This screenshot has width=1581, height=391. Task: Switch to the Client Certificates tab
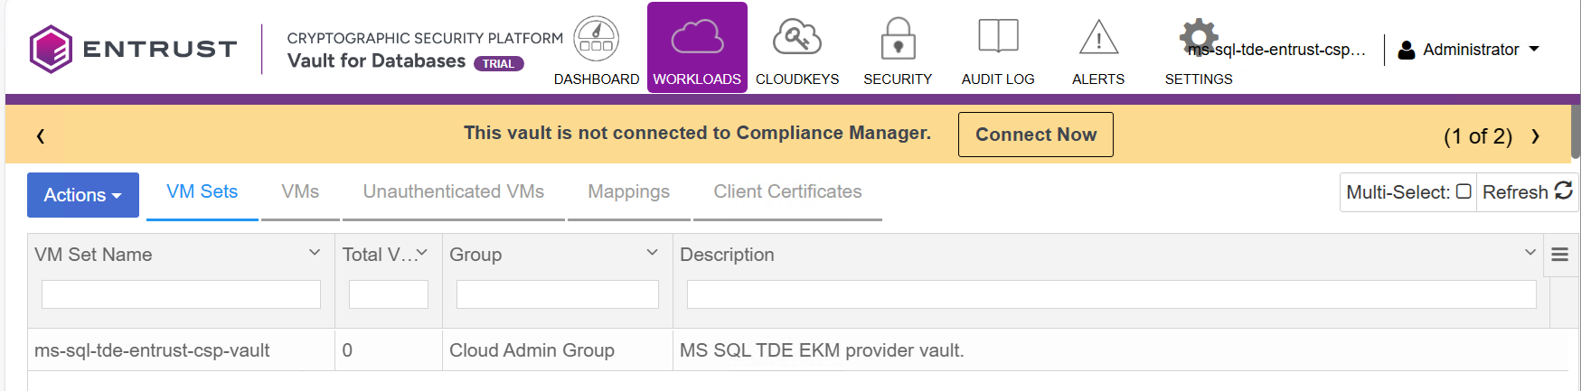pyautogui.click(x=787, y=191)
